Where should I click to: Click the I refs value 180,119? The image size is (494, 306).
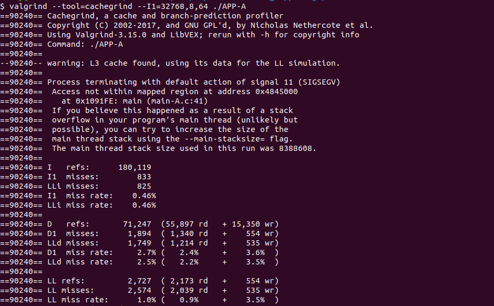point(134,167)
